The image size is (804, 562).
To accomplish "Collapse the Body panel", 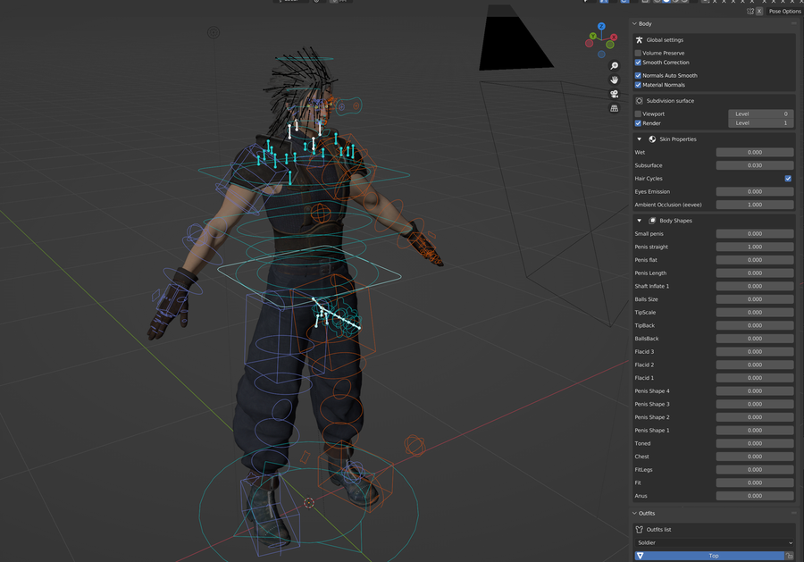I will click(634, 23).
